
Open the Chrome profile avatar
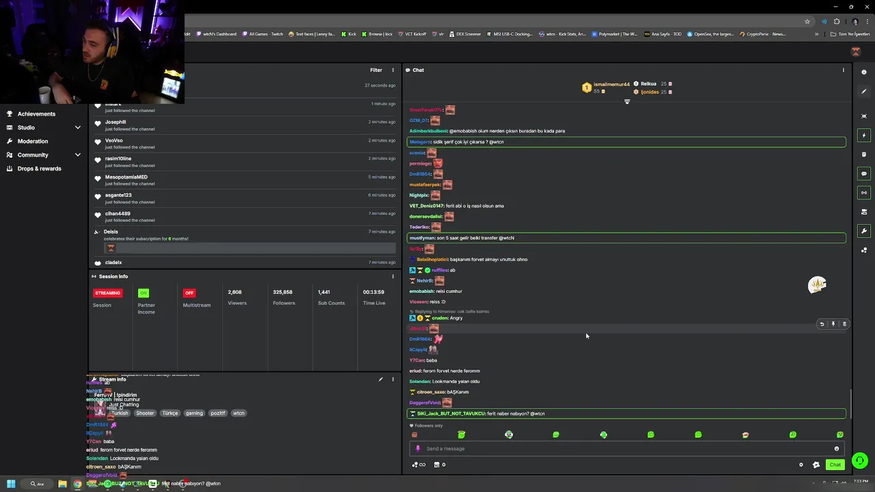pos(854,21)
